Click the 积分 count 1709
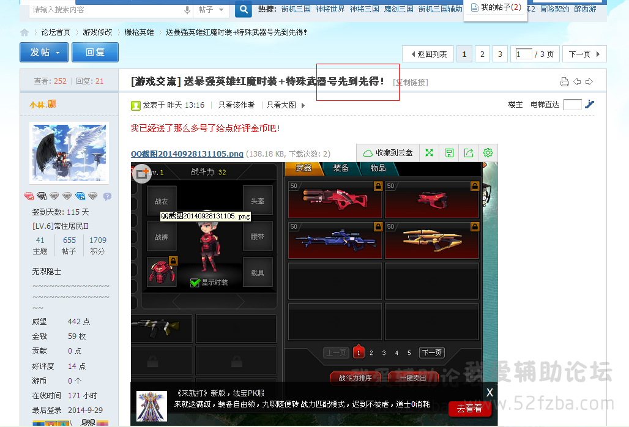Image resolution: width=629 pixels, height=427 pixels. point(98,240)
